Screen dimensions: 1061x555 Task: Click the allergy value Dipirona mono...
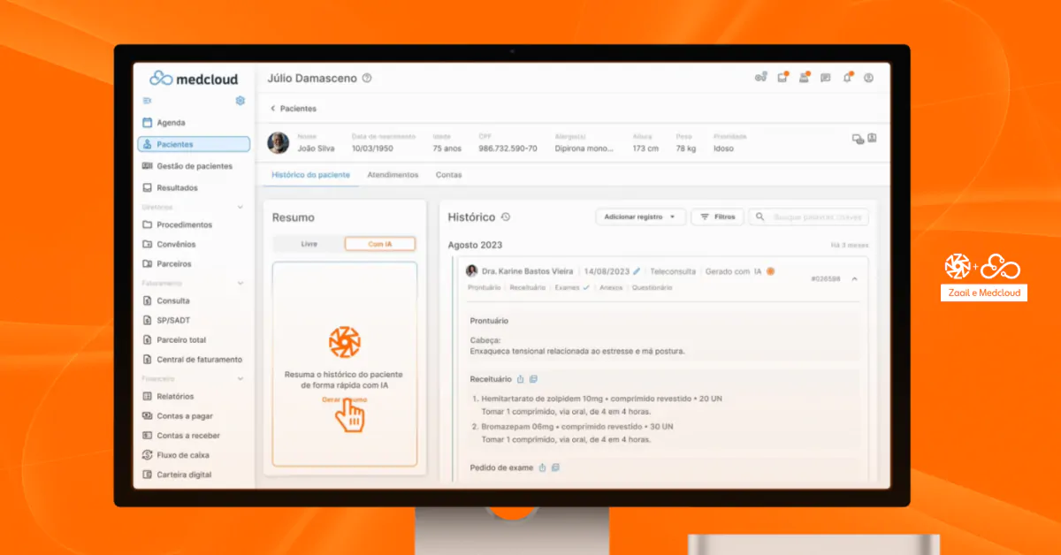(584, 148)
